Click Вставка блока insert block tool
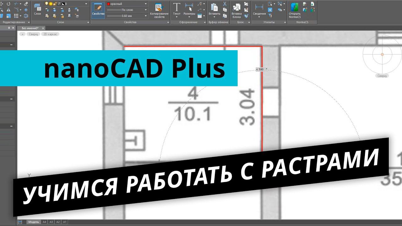This screenshot has width=402, height=226. pos(237,10)
